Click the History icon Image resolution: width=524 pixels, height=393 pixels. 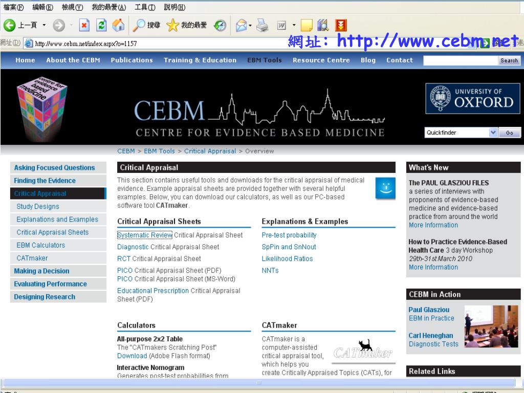[220, 25]
